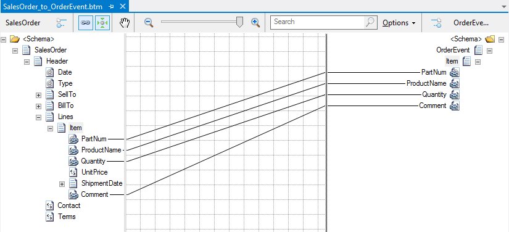Pin the SalesOrder_to_OrderEvent.btm tab
Image resolution: width=509 pixels, height=232 pixels.
(x=111, y=7)
